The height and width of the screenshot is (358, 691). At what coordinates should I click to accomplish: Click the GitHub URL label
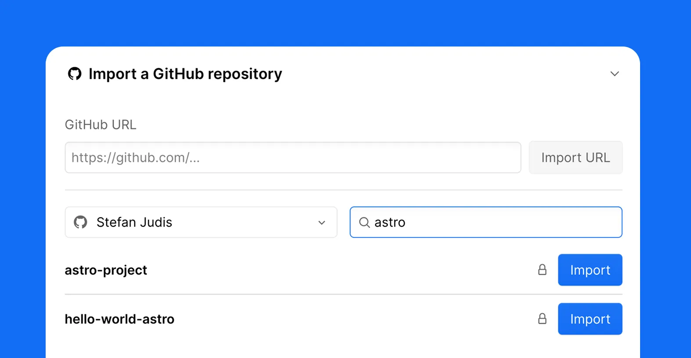tap(101, 125)
